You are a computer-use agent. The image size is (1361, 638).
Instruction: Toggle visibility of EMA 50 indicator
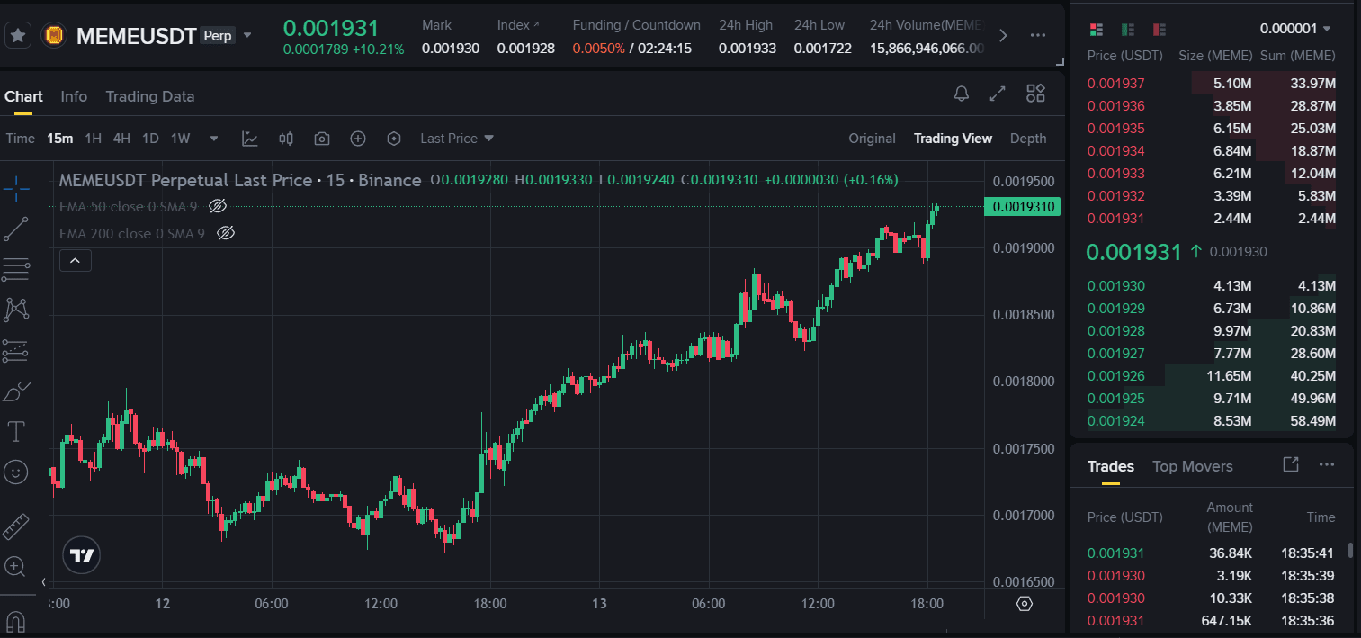click(217, 206)
